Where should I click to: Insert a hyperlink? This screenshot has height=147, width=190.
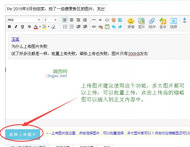click(94, 27)
